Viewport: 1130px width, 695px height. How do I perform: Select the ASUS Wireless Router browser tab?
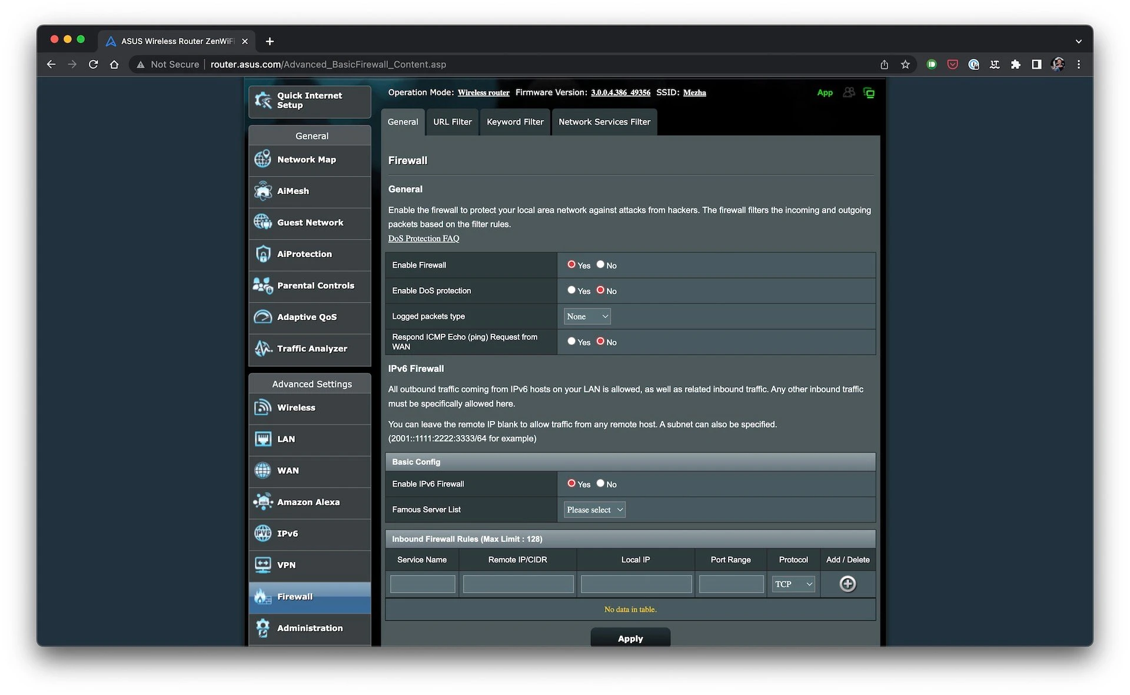[x=177, y=41]
